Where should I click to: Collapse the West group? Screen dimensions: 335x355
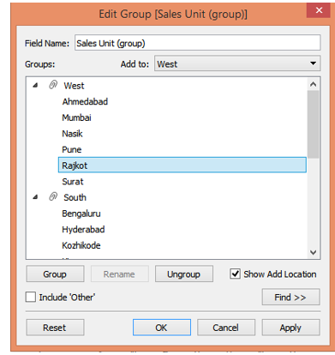point(35,85)
